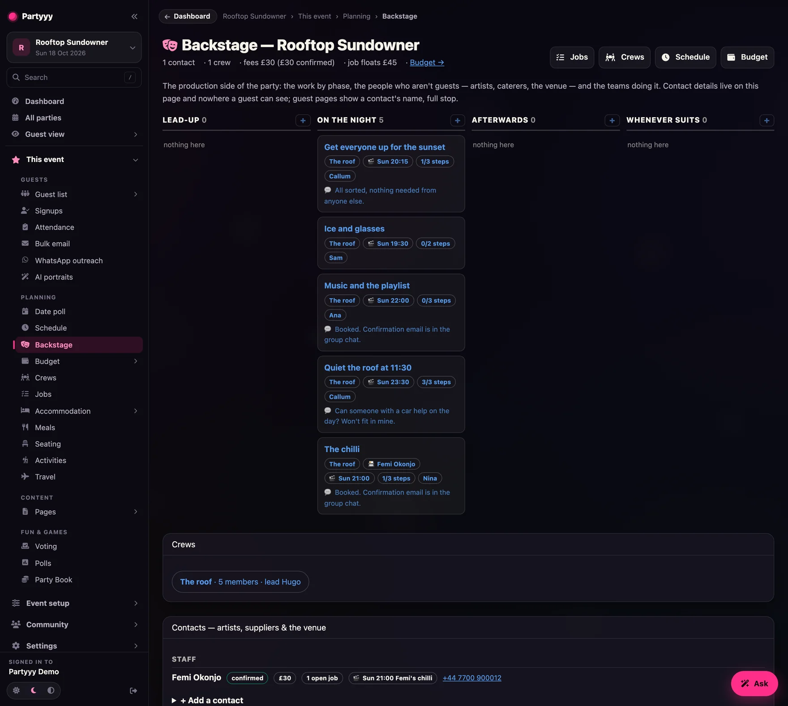
Task: Add a job to On the night column
Action: pos(457,120)
